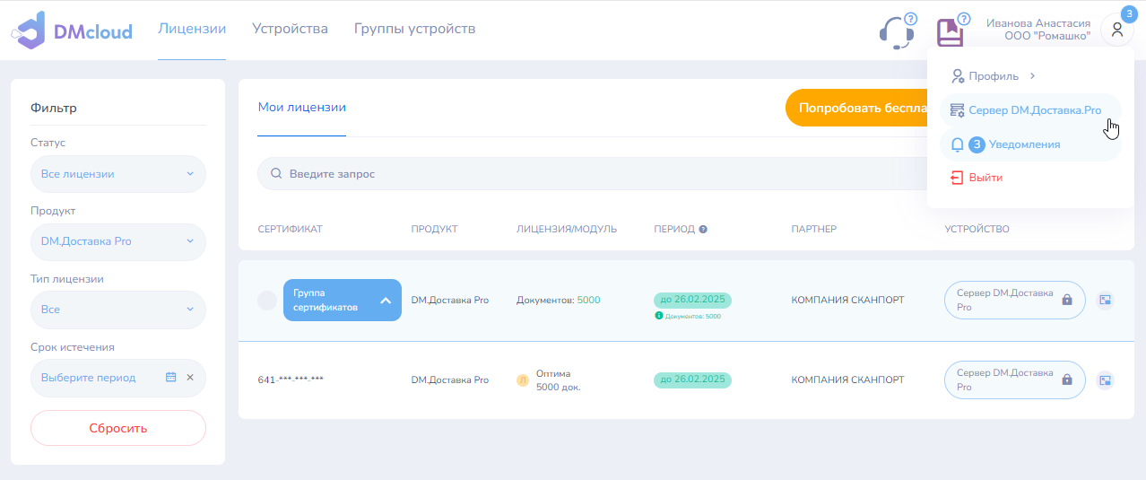Click the Выберите период date field
The width and height of the screenshot is (1146, 480).
tap(118, 378)
